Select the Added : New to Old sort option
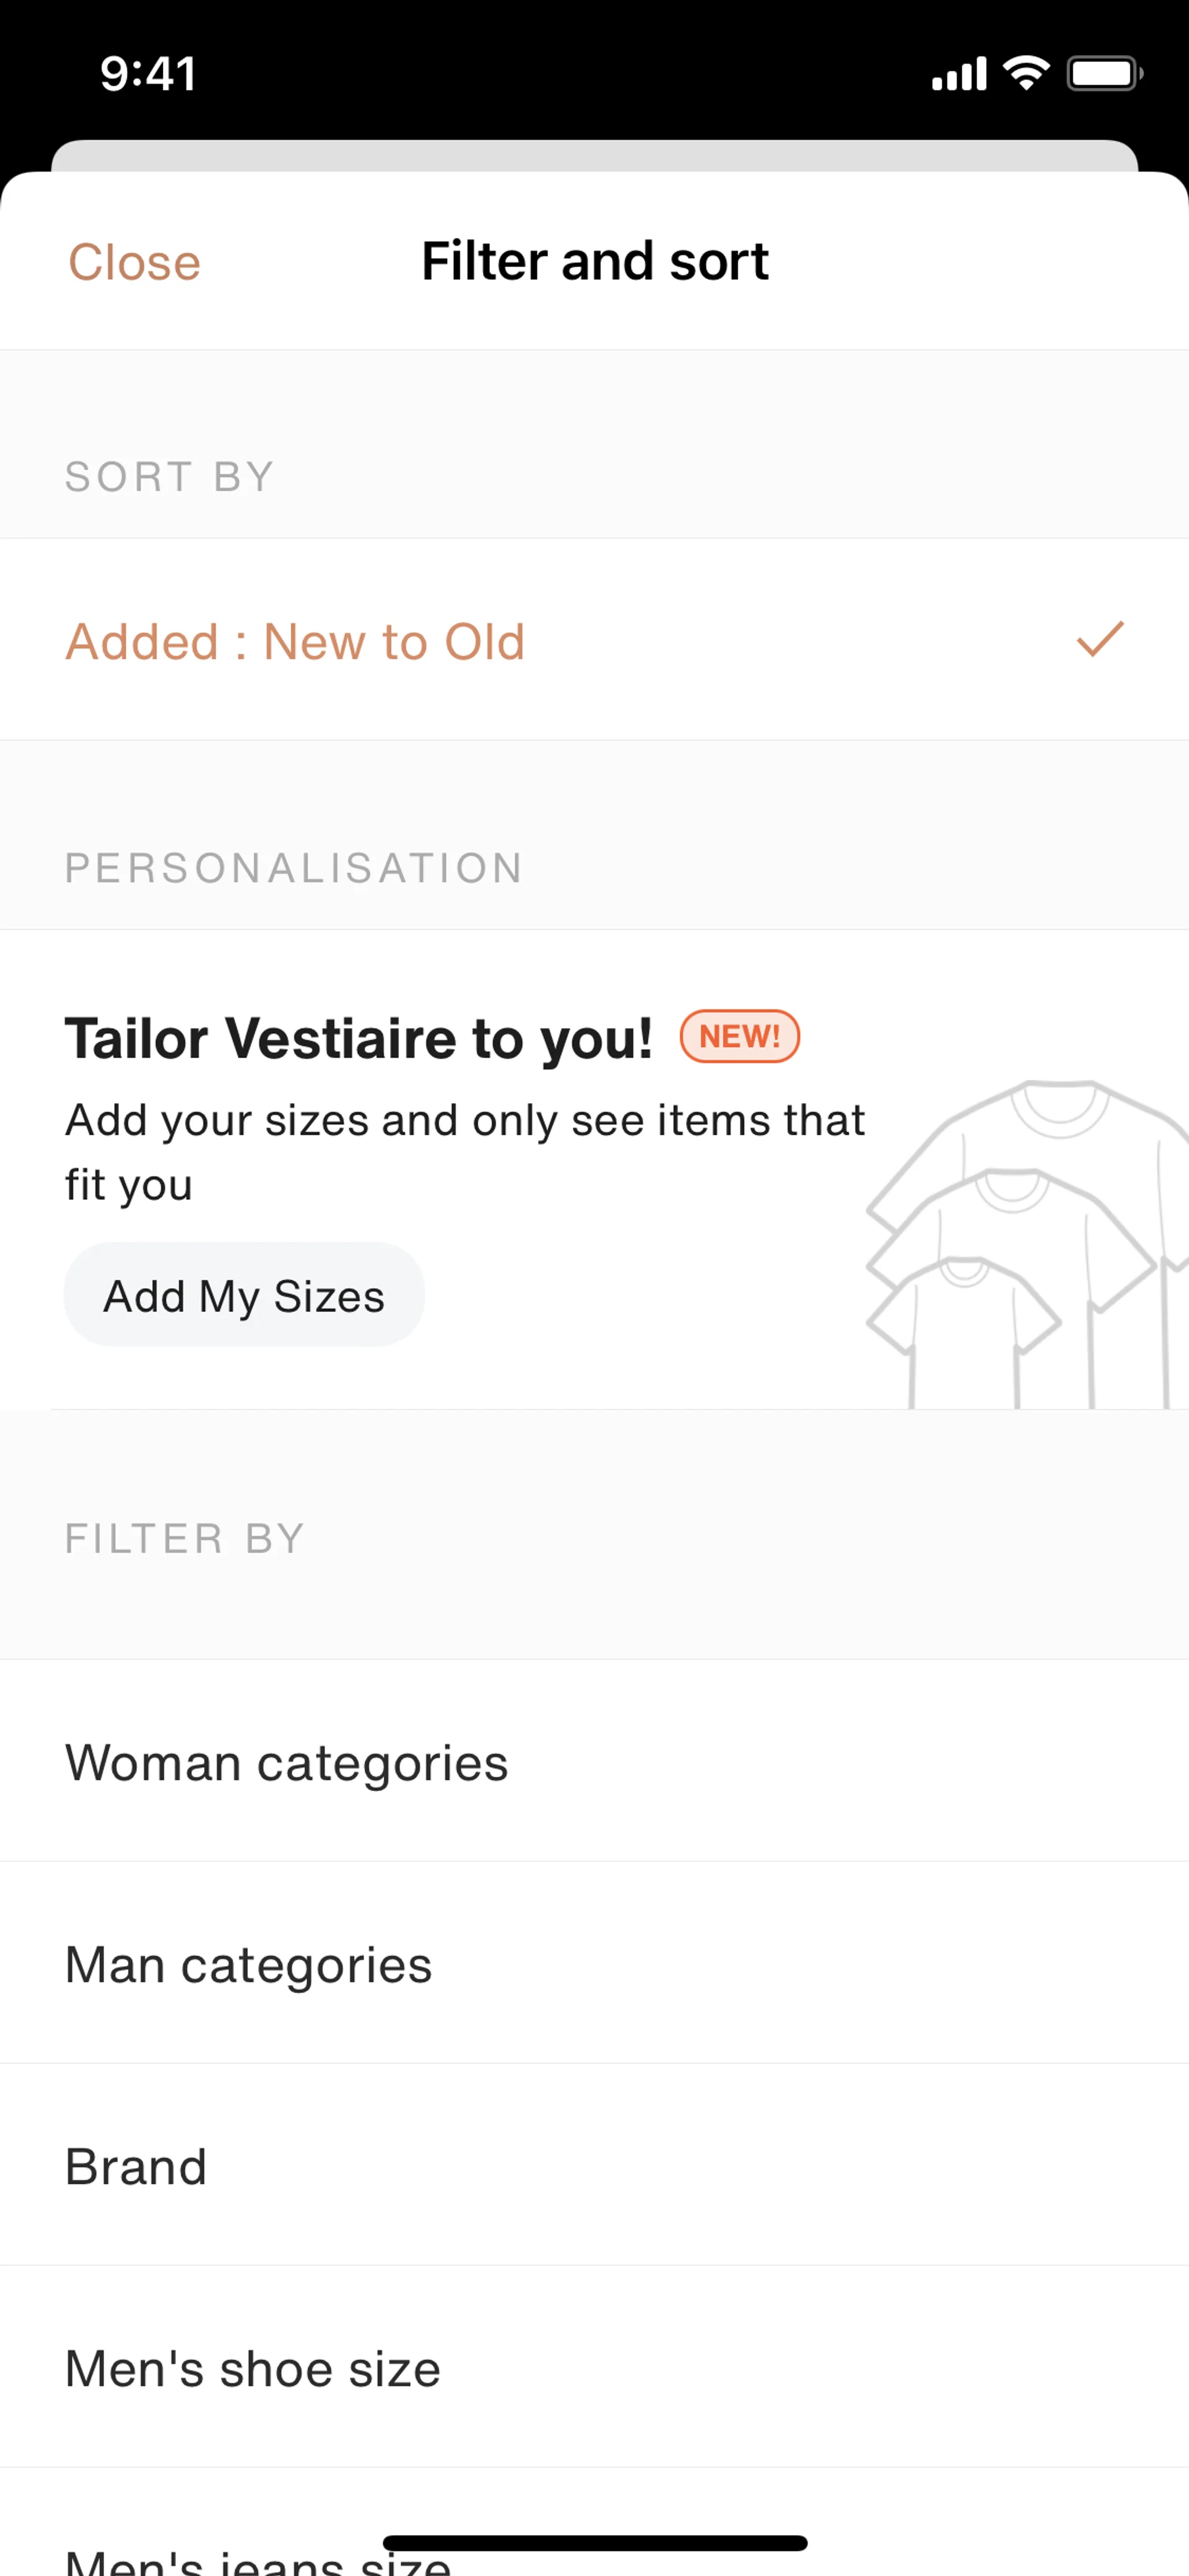 click(x=296, y=642)
